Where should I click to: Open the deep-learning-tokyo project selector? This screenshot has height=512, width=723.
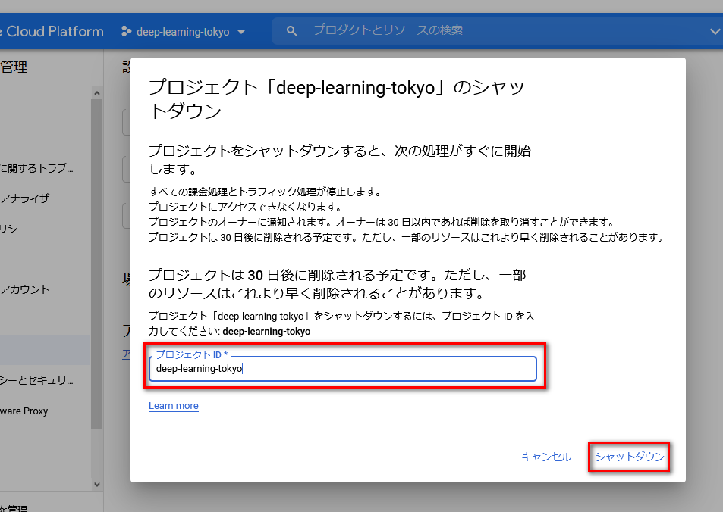[183, 32]
